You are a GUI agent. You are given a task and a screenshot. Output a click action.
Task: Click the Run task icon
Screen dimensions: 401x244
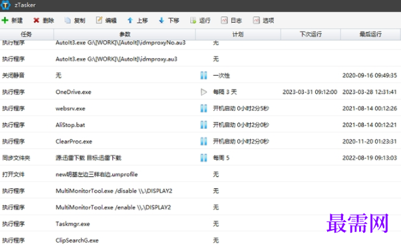193,20
